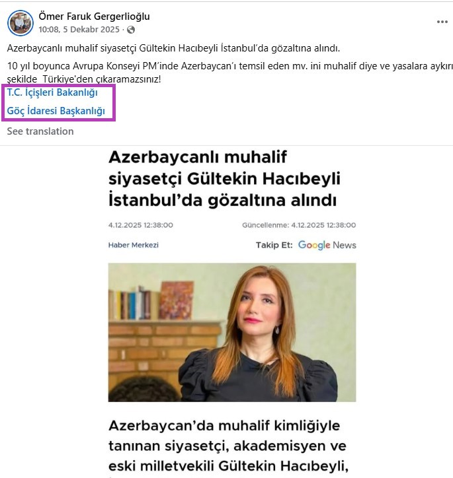
Task: Select the Haber Merkezi source label
Action: [134, 245]
